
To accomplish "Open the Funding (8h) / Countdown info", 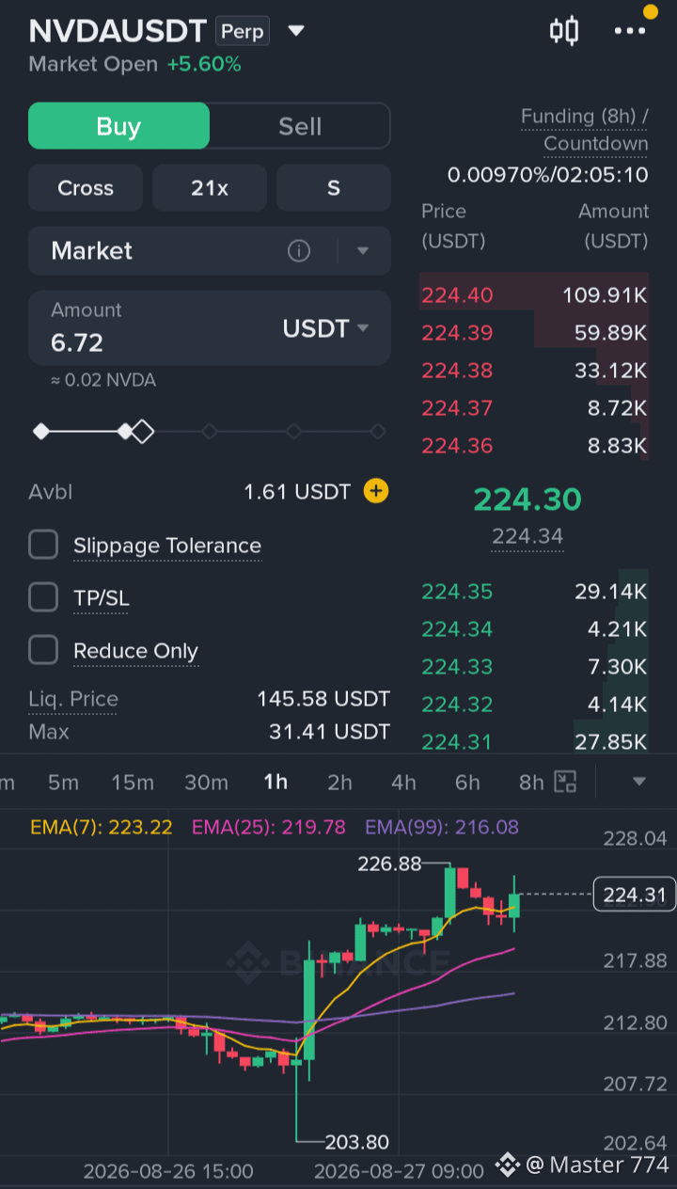I will pyautogui.click(x=585, y=130).
